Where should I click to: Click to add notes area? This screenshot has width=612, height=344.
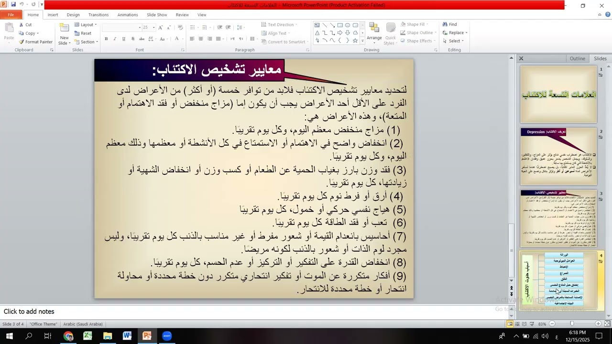[256, 312]
